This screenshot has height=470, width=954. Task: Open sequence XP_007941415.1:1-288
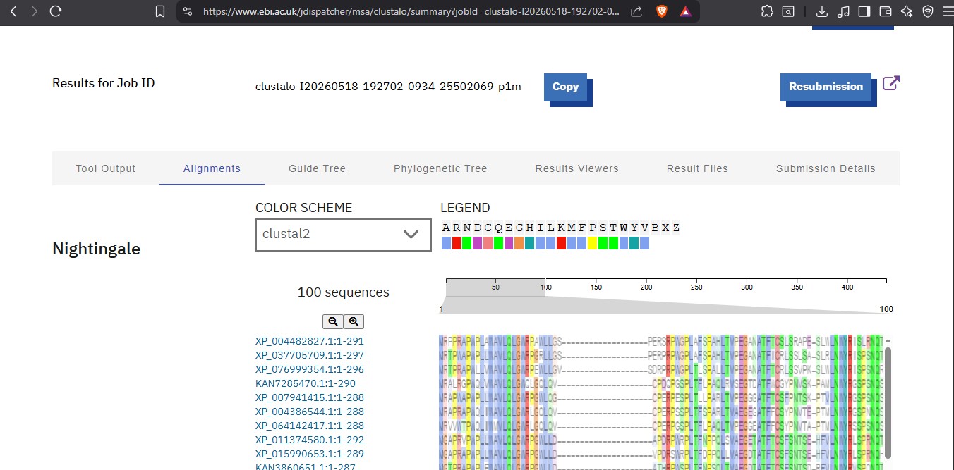[x=310, y=397]
